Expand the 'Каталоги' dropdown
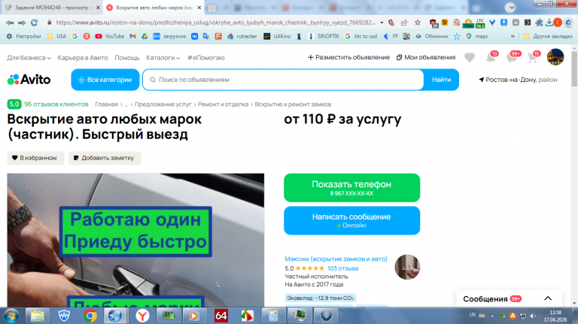The image size is (578, 324). pyautogui.click(x=163, y=58)
